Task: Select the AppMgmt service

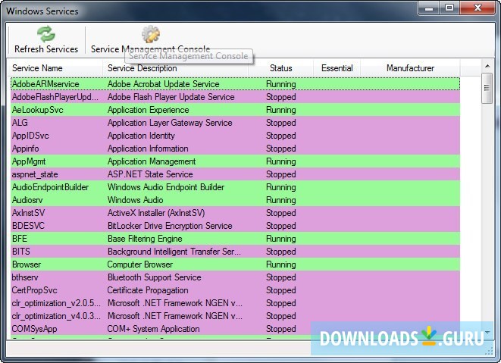Action: click(x=235, y=161)
